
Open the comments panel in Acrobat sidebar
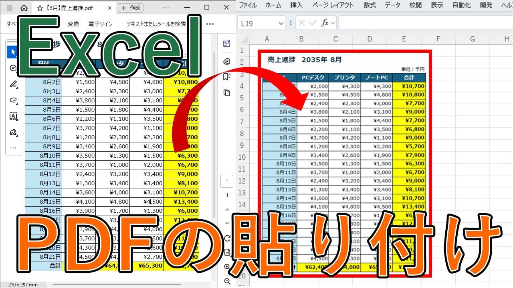[x=227, y=61]
